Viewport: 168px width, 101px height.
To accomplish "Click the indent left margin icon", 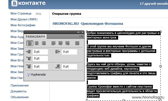I will 29,52.
